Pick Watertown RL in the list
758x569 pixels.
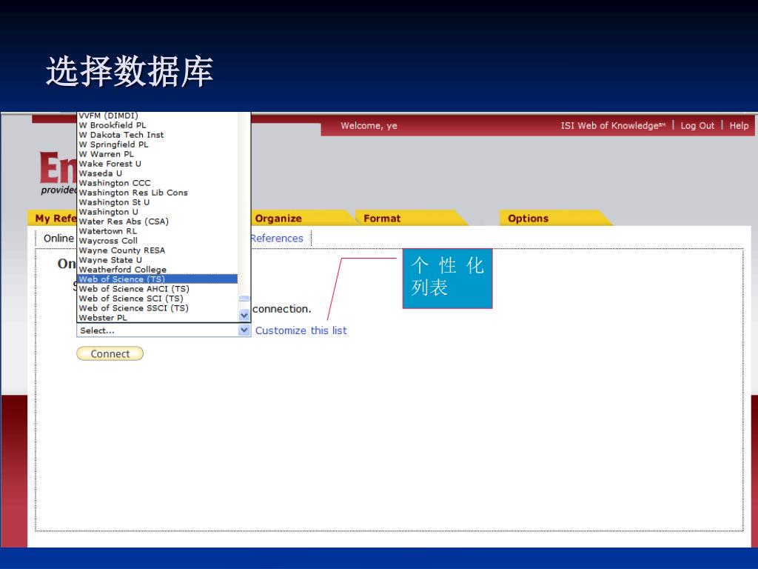[158, 231]
